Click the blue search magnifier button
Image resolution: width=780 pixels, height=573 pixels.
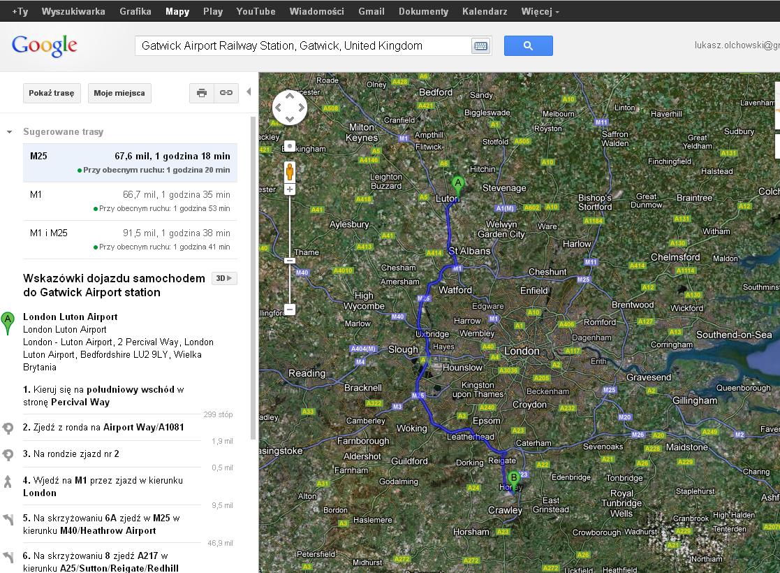pos(529,46)
